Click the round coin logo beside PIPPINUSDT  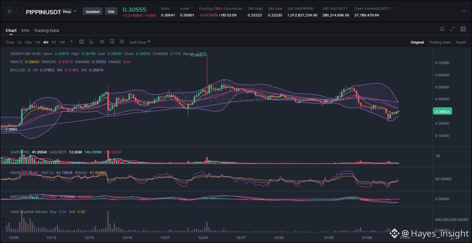(x=20, y=11)
